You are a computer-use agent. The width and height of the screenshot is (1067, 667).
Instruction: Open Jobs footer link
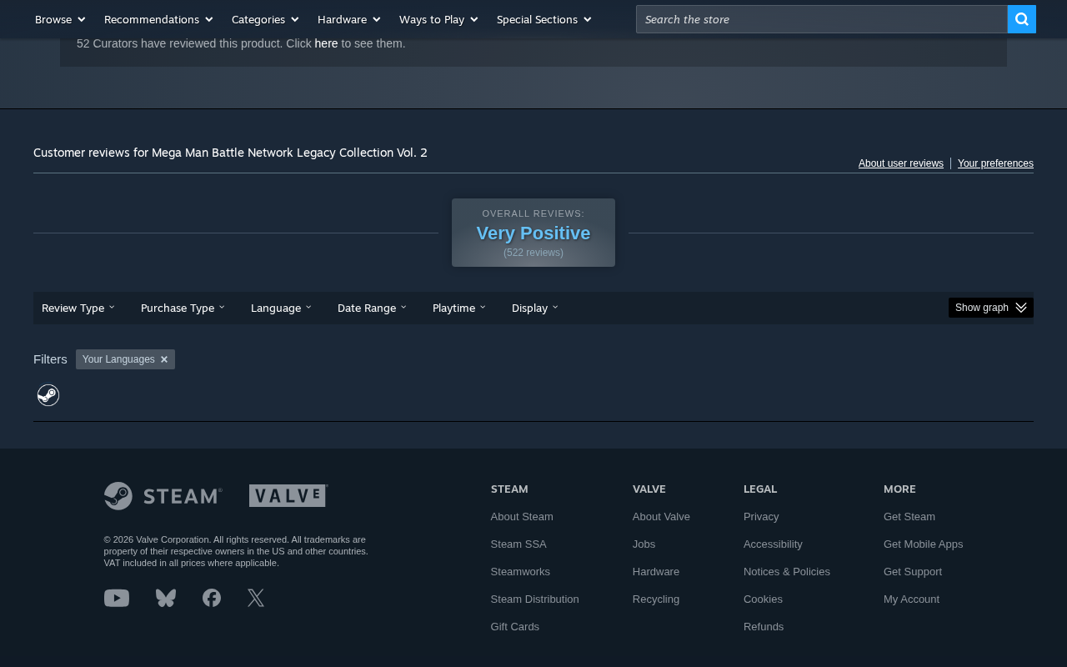pos(644,544)
